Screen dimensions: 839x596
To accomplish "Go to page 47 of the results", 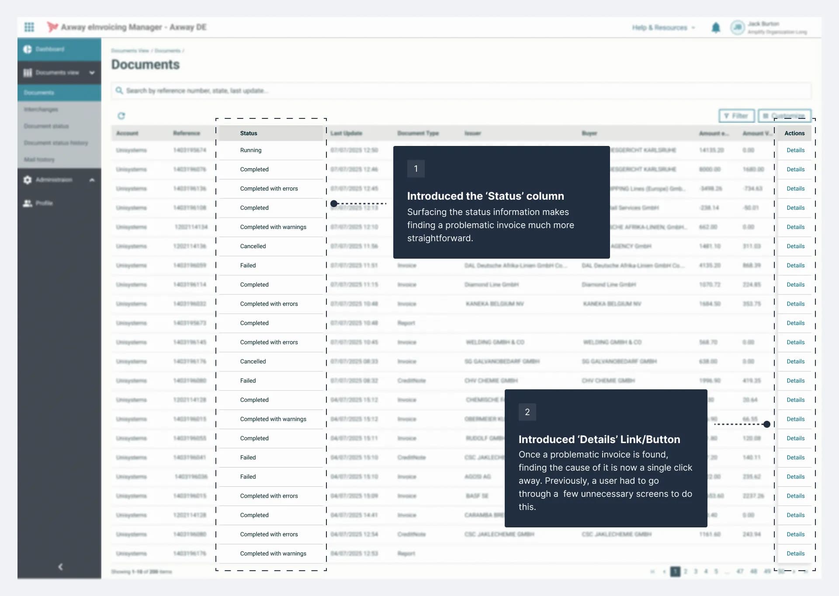I will [x=740, y=572].
